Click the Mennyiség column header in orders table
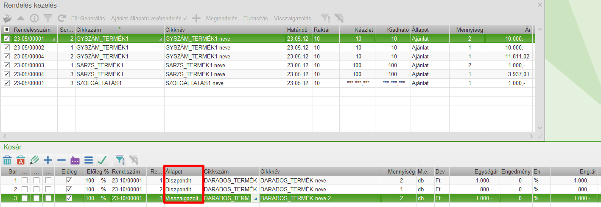 click(467, 30)
